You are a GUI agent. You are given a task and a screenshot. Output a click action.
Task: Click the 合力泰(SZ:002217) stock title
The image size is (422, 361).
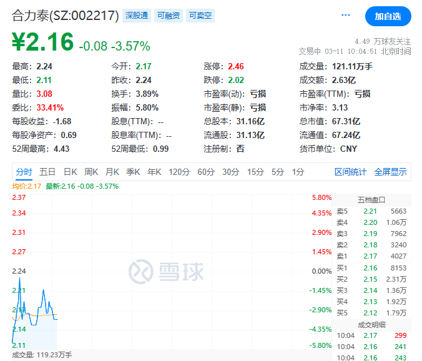[65, 16]
